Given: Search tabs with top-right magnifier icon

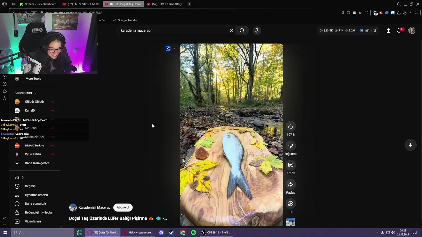Looking at the screenshot, I should pos(399,4).
